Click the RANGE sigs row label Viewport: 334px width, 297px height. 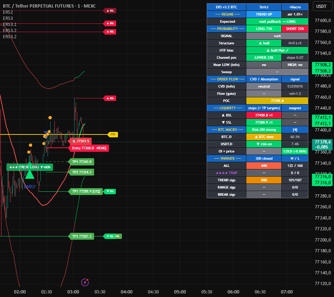click(x=227, y=187)
